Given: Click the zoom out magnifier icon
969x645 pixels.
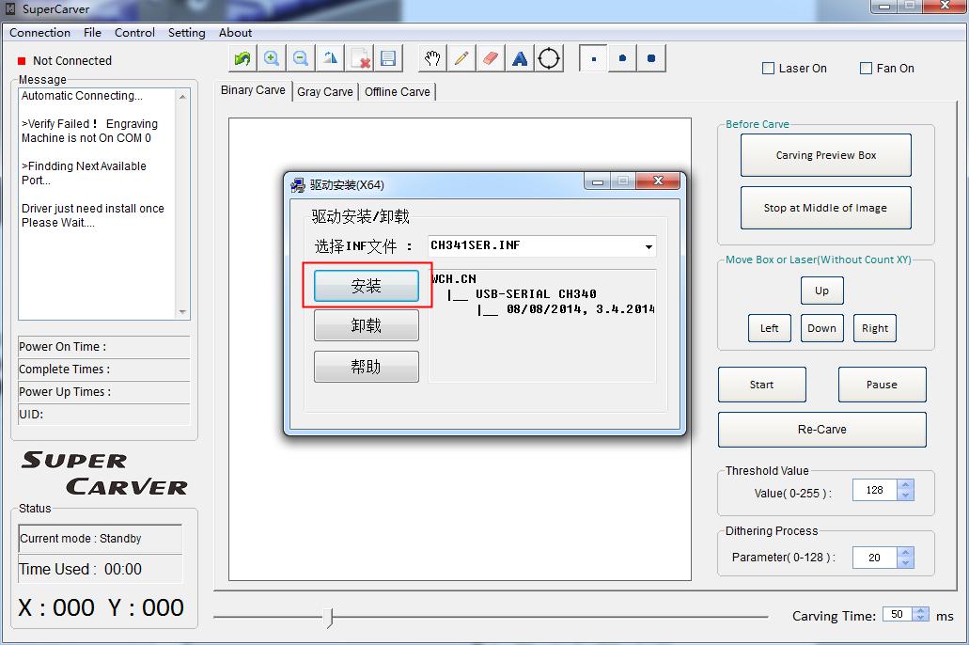Looking at the screenshot, I should (x=301, y=58).
